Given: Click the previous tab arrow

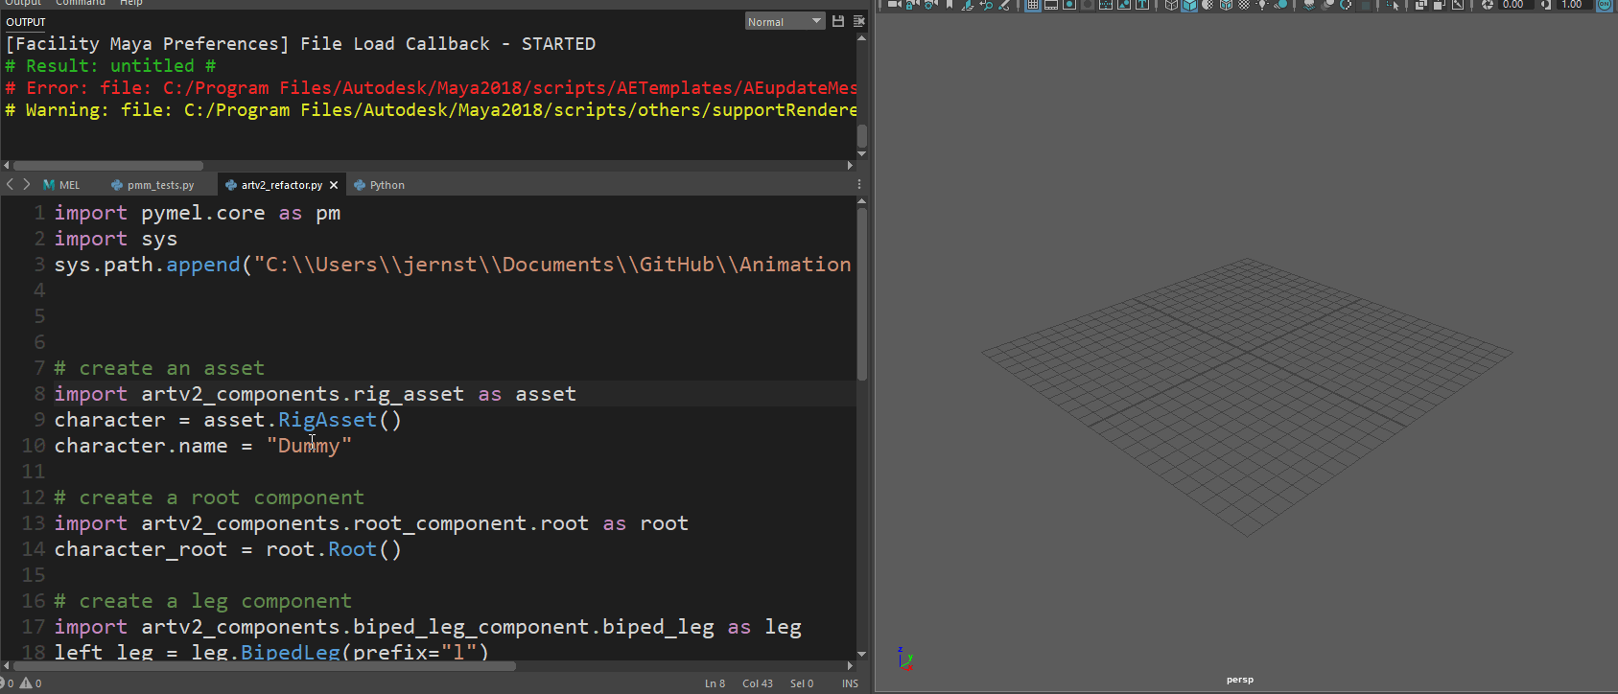Looking at the screenshot, I should [x=10, y=184].
